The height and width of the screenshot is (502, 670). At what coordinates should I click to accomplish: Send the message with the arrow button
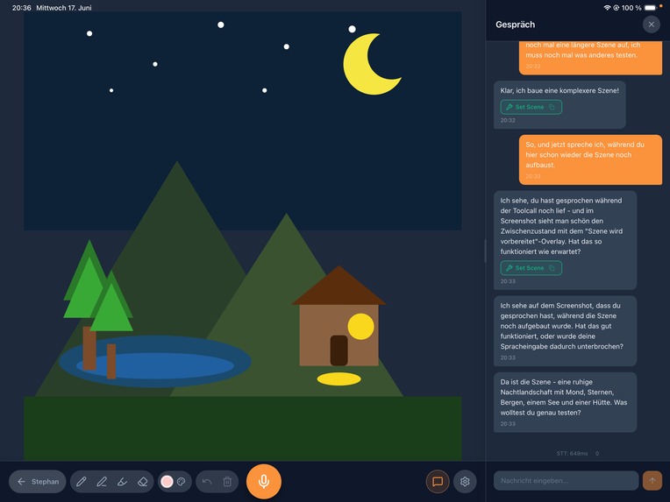652,481
